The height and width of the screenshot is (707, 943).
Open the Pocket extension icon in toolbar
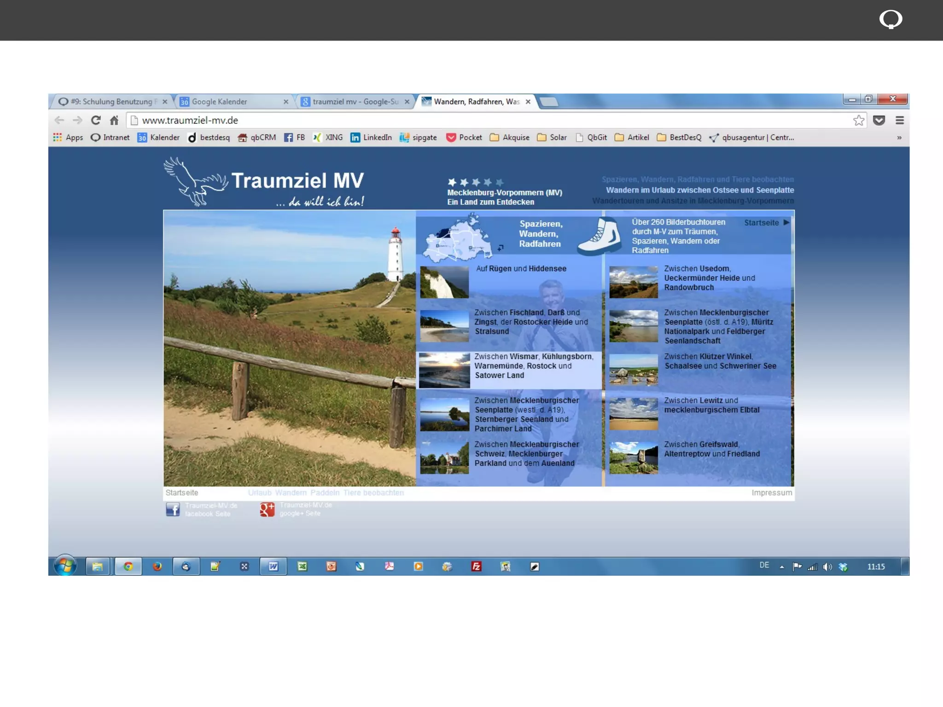click(879, 120)
